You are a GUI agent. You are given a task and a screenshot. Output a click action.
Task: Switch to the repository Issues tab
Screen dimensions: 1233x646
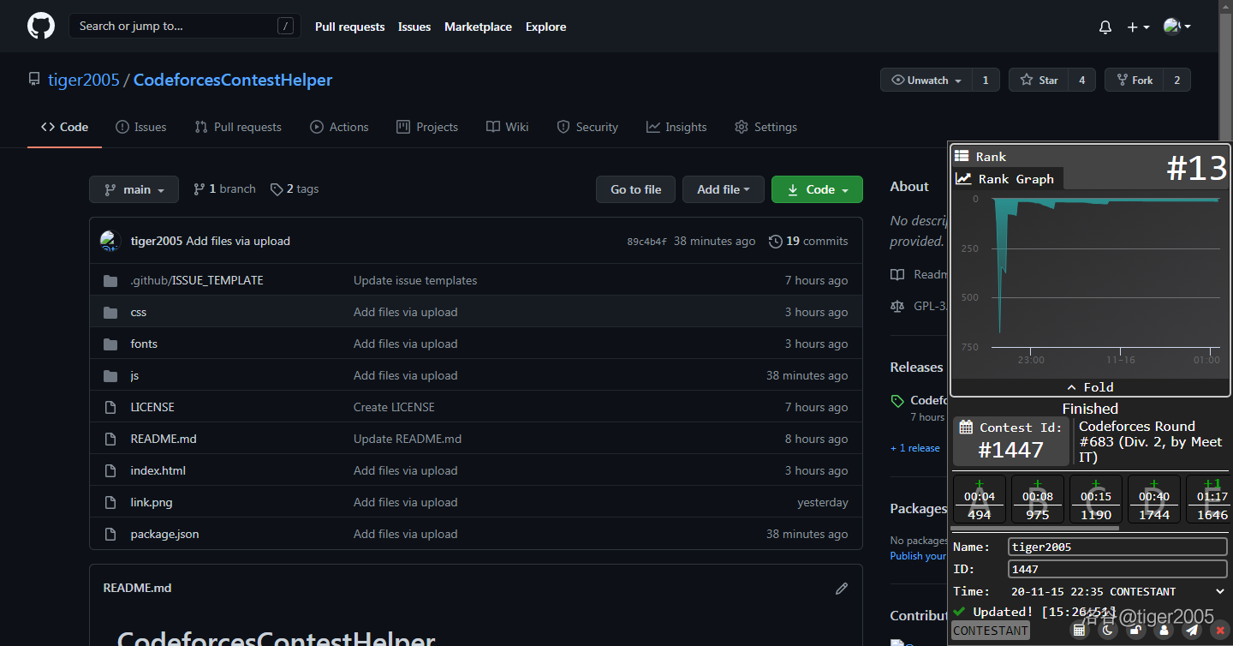point(141,127)
